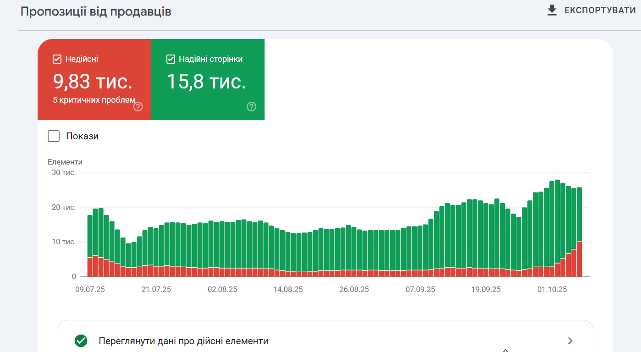Click the 14.08.25 date label
641x352 pixels.
(x=288, y=289)
